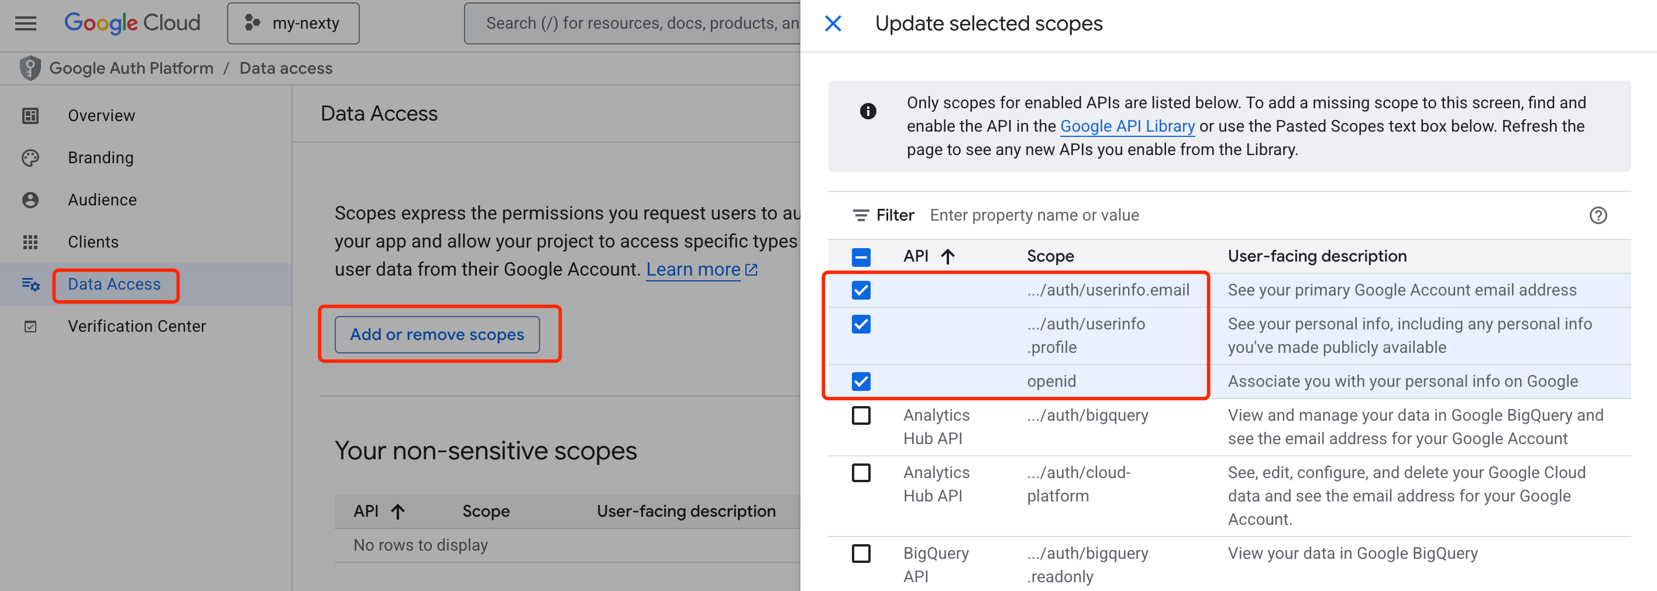
Task: Click the Overview dashboard icon
Action: [x=30, y=116]
